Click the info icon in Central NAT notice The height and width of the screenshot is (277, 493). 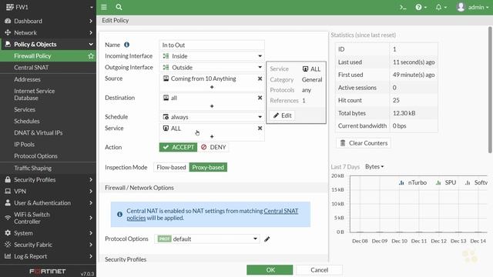(x=120, y=214)
